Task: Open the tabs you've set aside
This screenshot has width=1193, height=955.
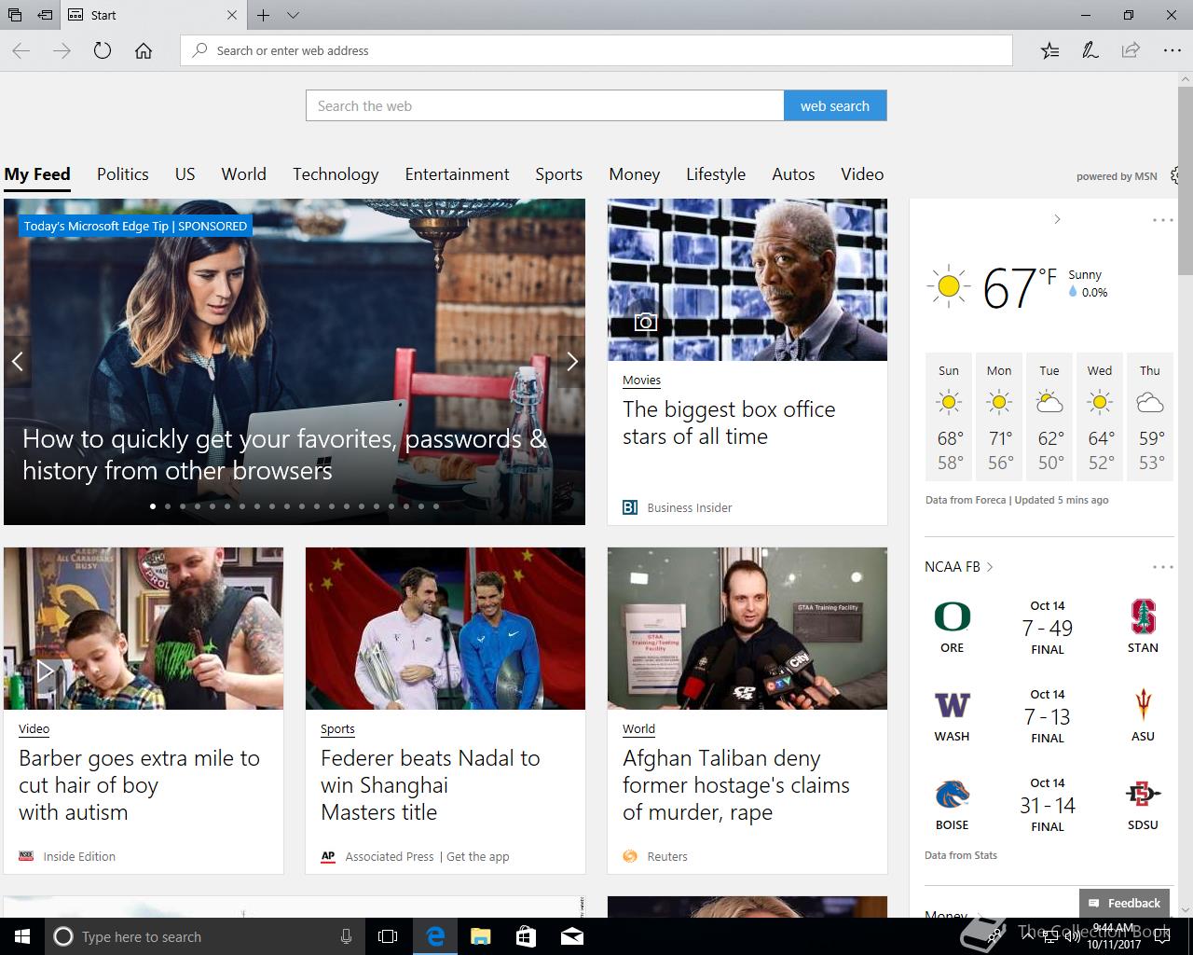Action: (15, 15)
